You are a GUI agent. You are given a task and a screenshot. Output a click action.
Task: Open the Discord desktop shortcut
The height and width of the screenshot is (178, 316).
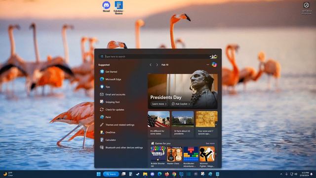coord(106,6)
